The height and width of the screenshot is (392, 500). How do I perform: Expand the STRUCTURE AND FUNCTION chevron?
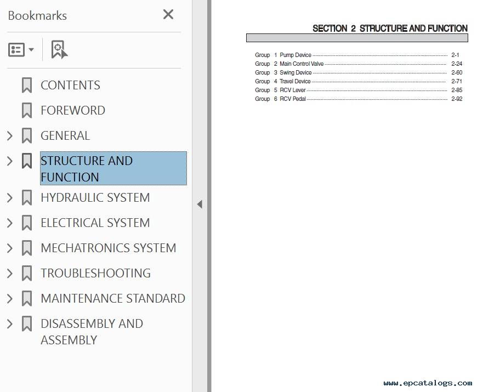10,161
